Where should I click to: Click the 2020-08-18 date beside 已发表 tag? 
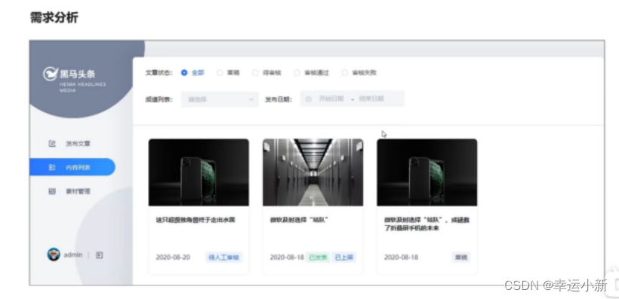tap(287, 258)
